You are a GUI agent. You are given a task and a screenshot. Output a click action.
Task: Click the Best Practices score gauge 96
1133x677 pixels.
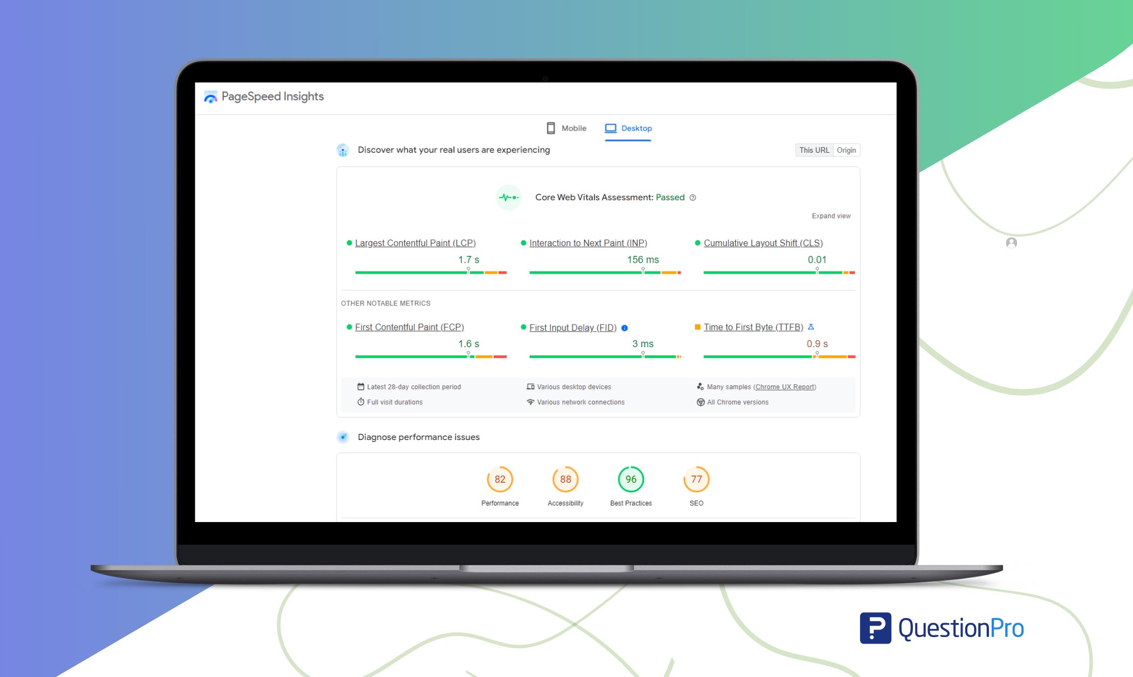coord(631,479)
